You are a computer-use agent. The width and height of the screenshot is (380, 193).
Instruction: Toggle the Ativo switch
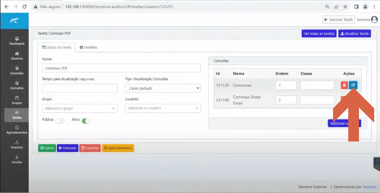(86, 121)
